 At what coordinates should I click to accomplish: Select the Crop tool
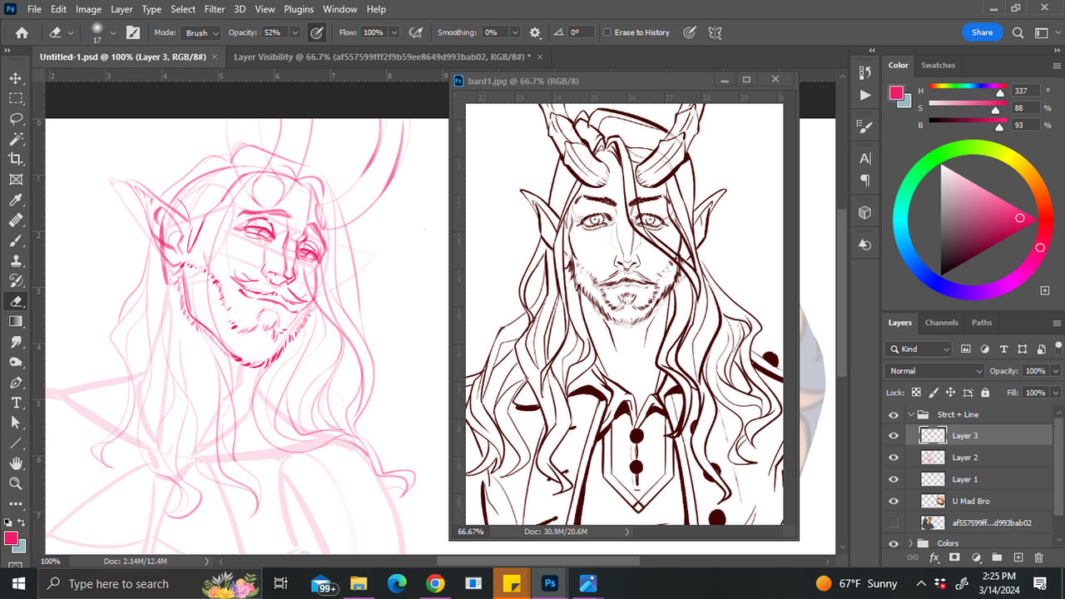click(x=16, y=159)
